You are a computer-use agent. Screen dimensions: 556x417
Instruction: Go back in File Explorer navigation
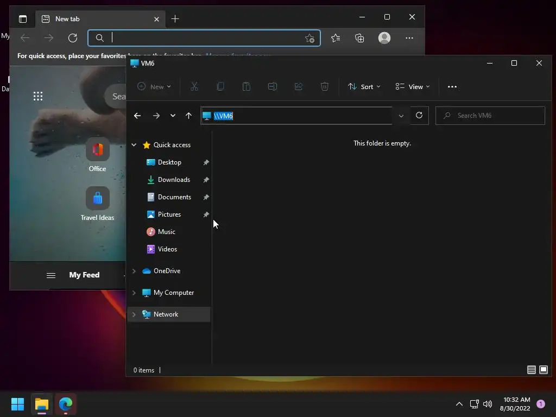pyautogui.click(x=137, y=116)
